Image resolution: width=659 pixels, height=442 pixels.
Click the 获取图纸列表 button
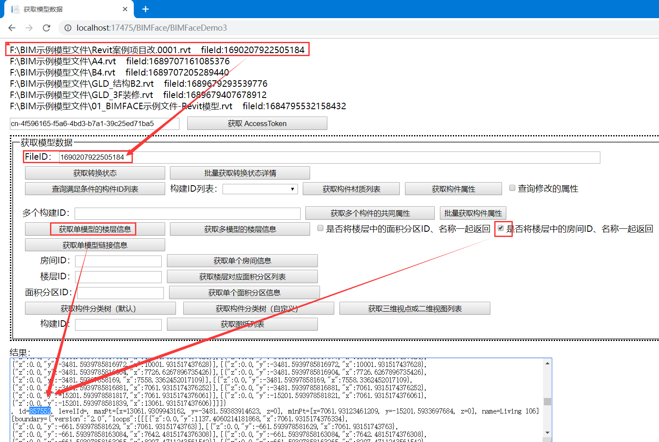[242, 324]
